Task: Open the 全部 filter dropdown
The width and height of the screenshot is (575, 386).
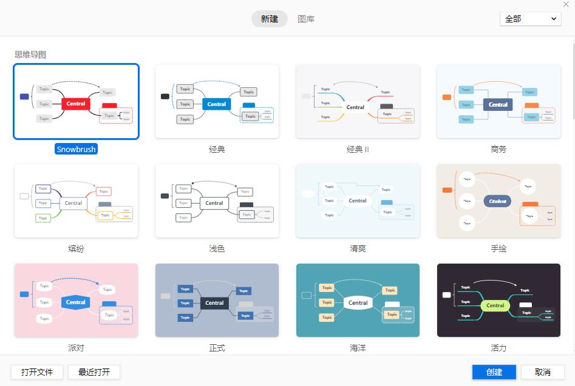Action: pos(530,19)
